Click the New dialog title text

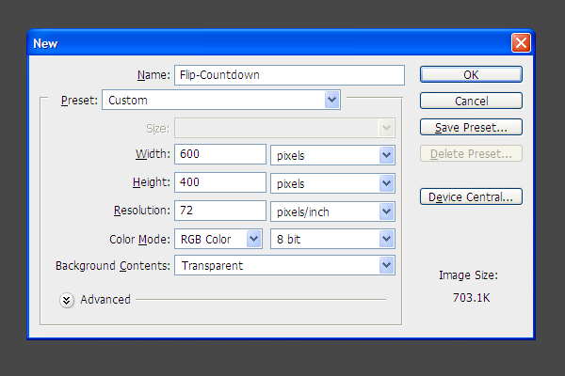click(x=45, y=43)
